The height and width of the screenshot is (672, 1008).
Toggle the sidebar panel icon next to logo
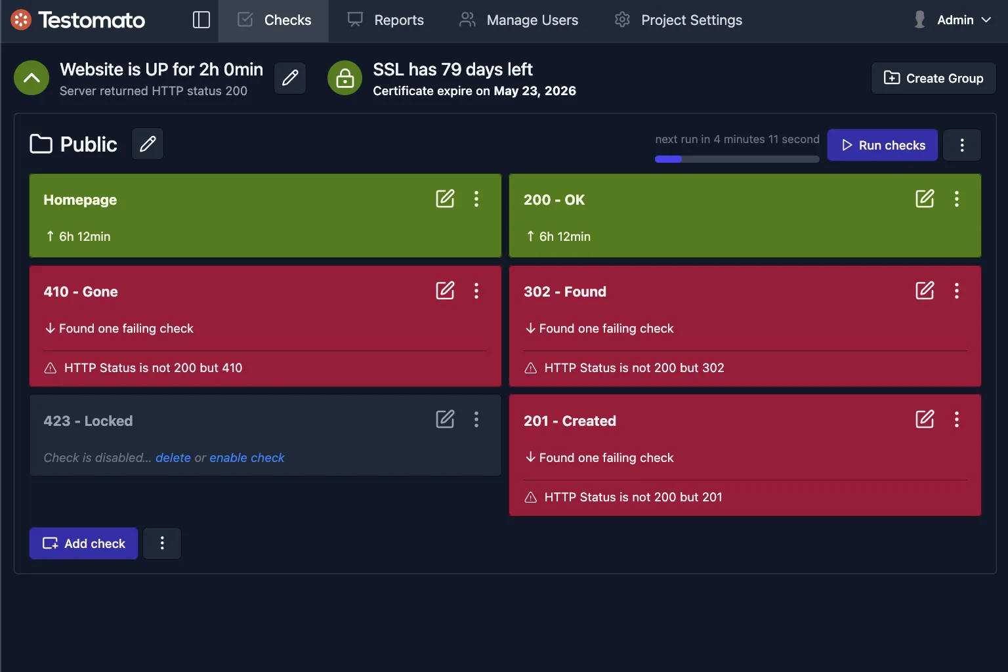pos(201,20)
